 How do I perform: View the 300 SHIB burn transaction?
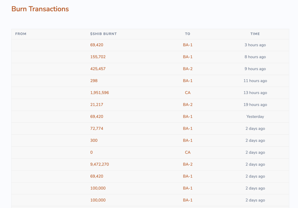pos(93,140)
